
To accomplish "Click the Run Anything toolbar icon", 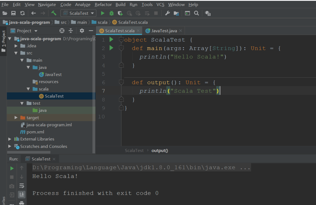I will pyautogui.click(x=188, y=13).
